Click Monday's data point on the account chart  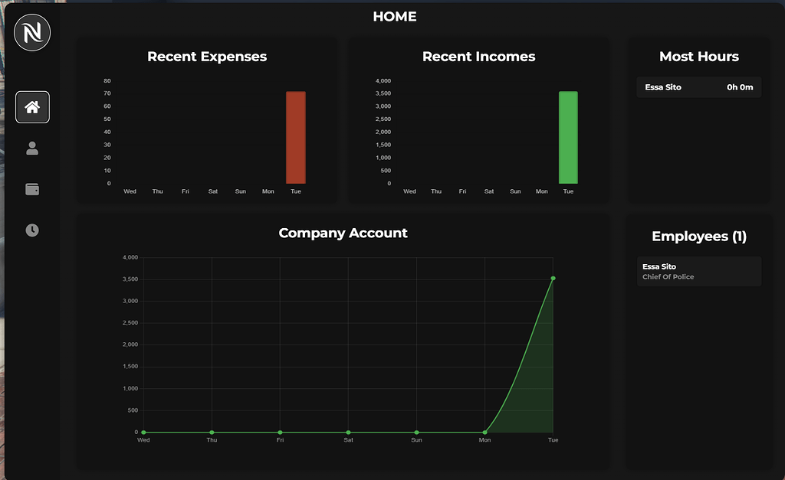pyautogui.click(x=484, y=432)
